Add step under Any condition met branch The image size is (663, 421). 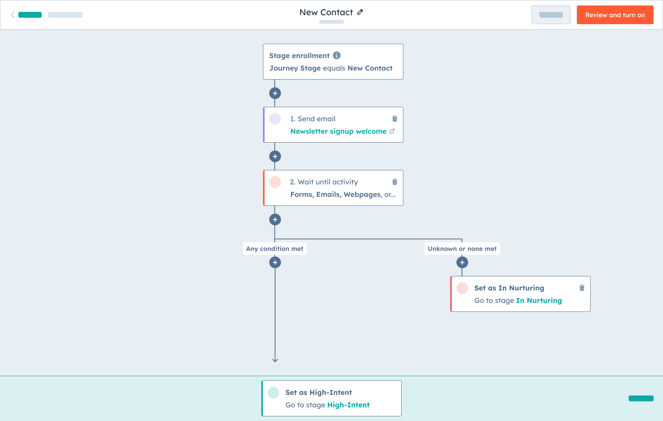[x=275, y=262]
